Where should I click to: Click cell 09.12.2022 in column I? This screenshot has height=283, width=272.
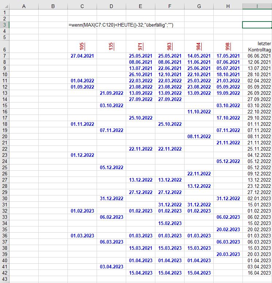[257, 174]
